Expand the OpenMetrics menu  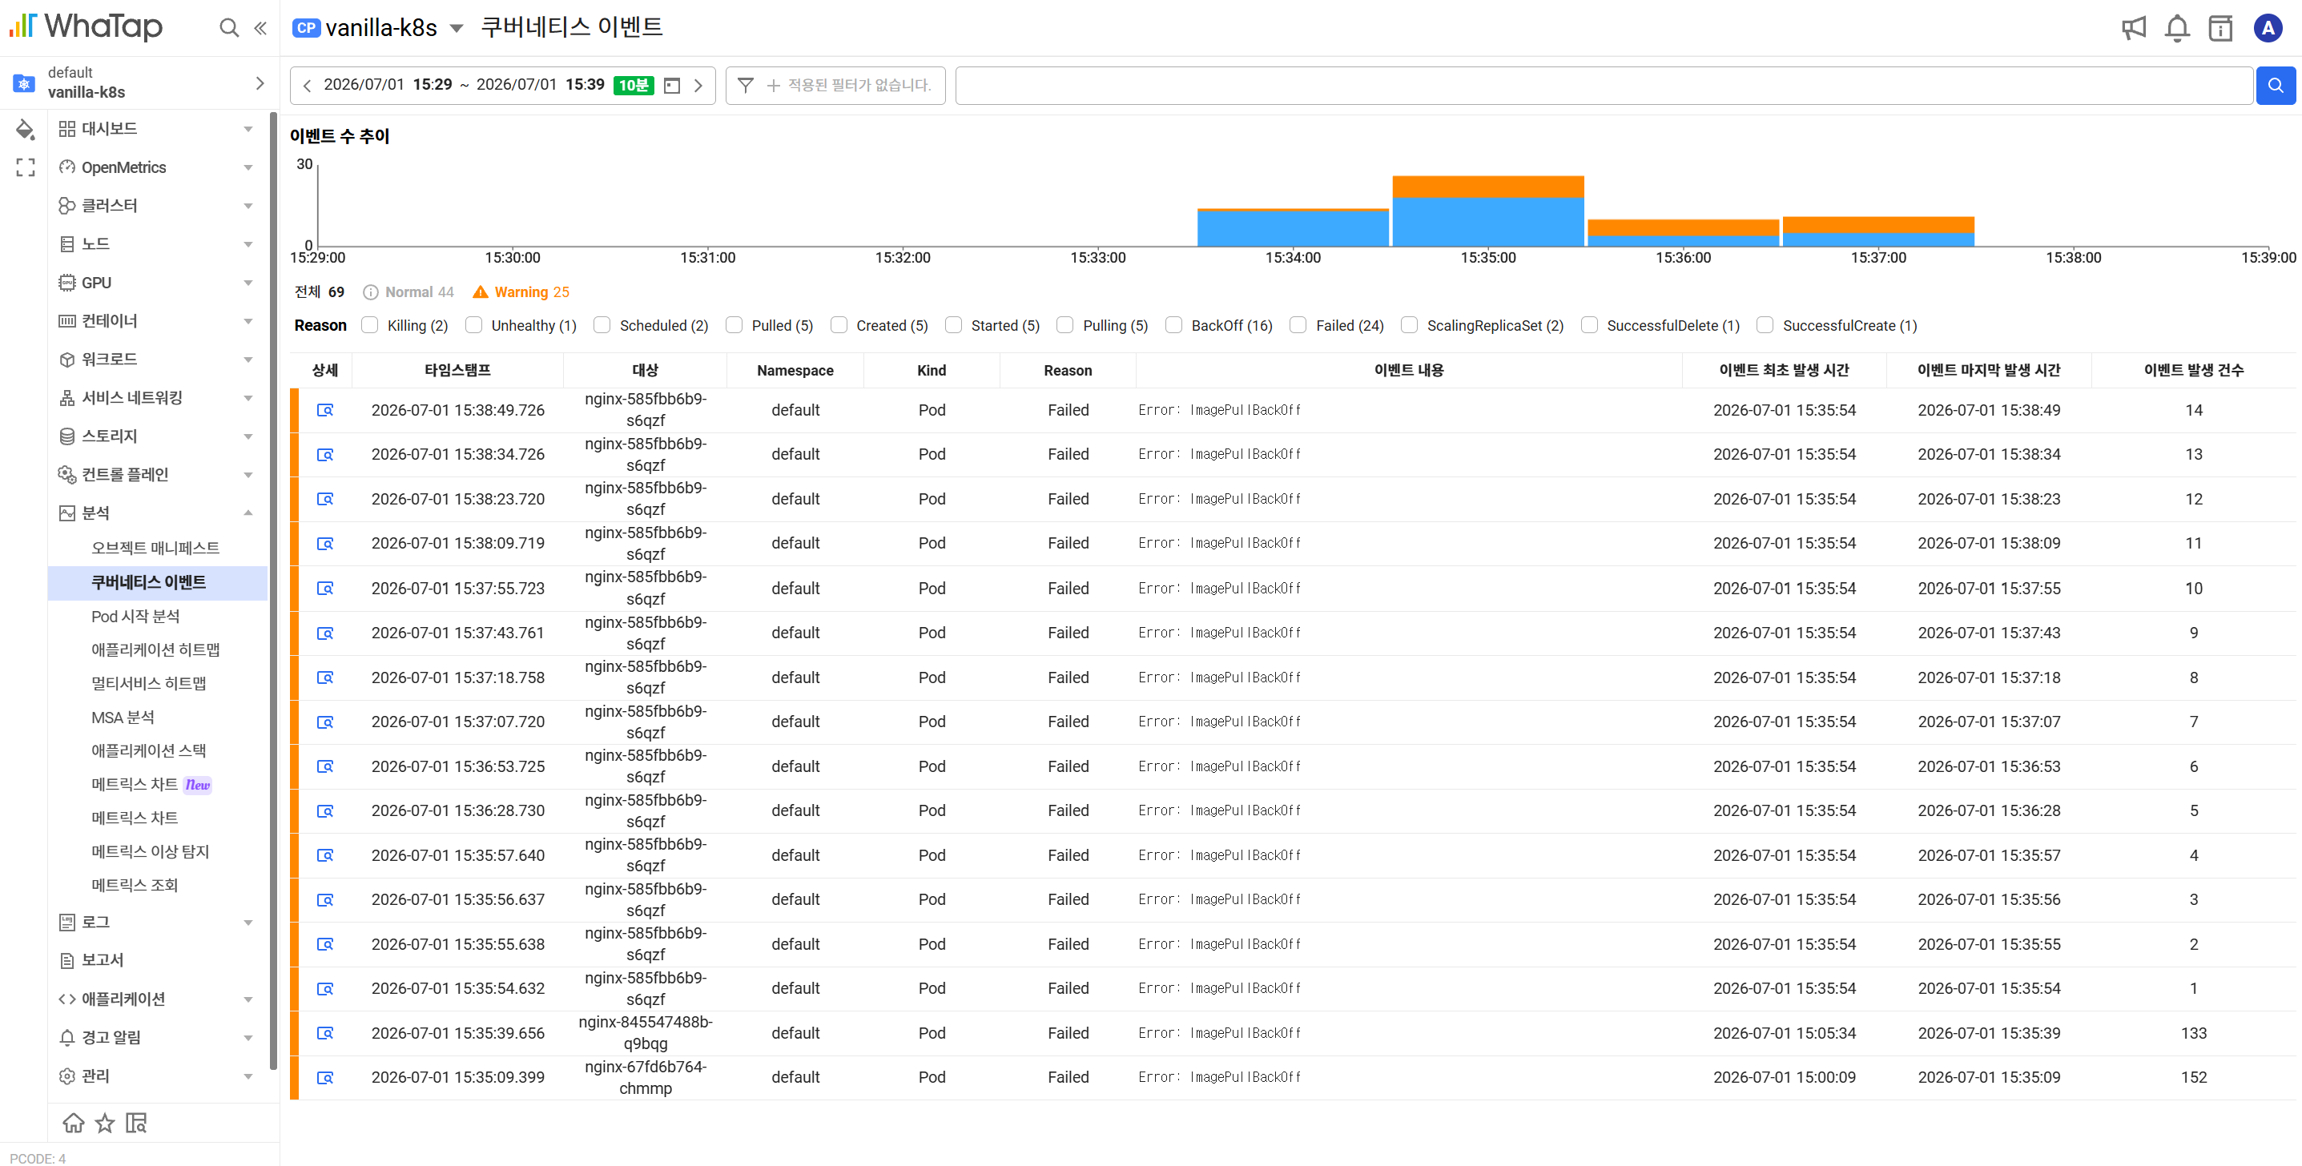pos(248,167)
